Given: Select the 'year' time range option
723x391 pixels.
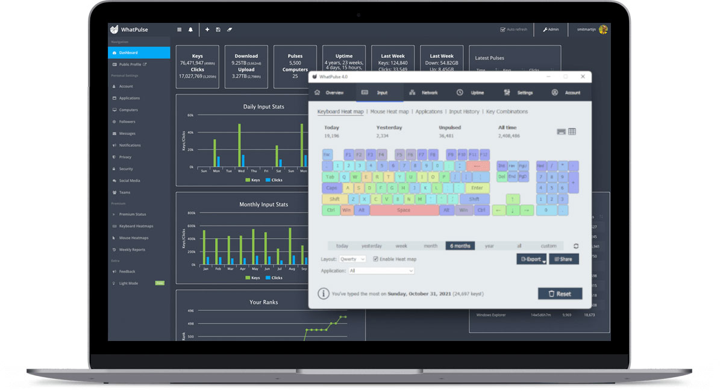Looking at the screenshot, I should coord(489,246).
